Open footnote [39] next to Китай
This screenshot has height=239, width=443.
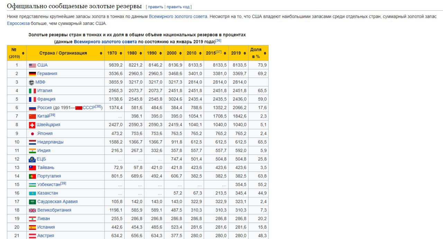52,115
